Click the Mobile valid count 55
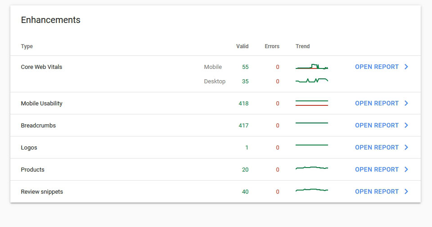The image size is (432, 227). pyautogui.click(x=245, y=67)
